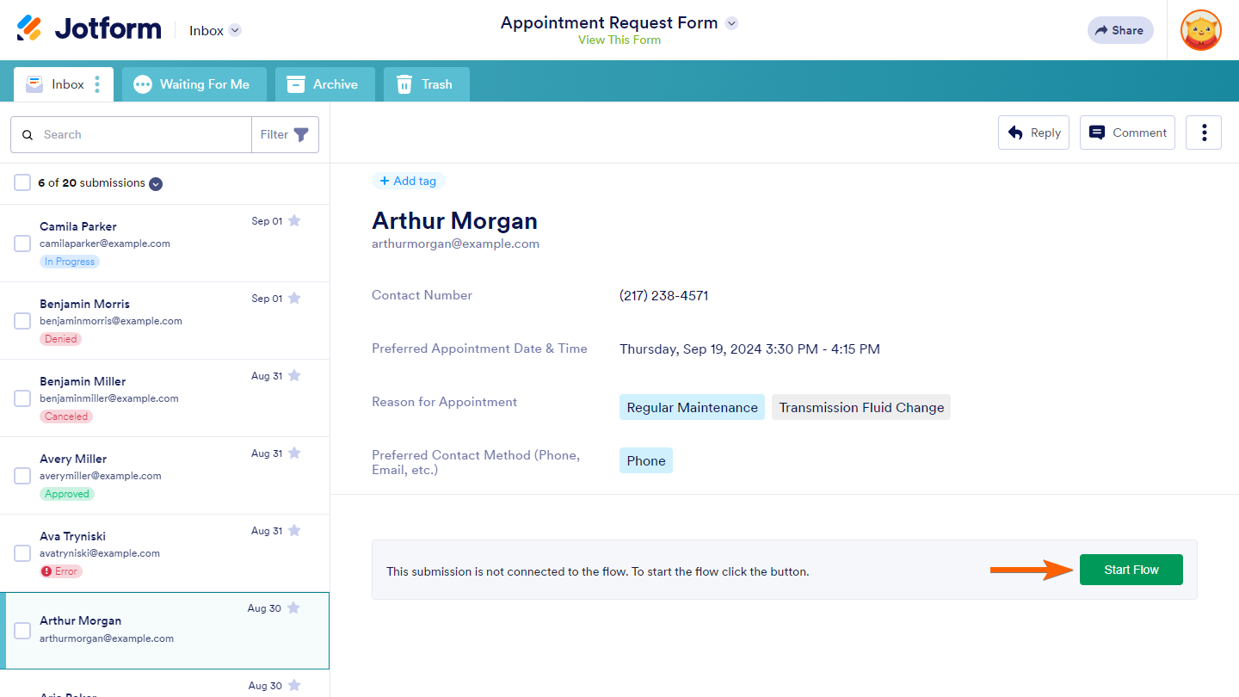
Task: Open the Archive tab
Action: 324,84
